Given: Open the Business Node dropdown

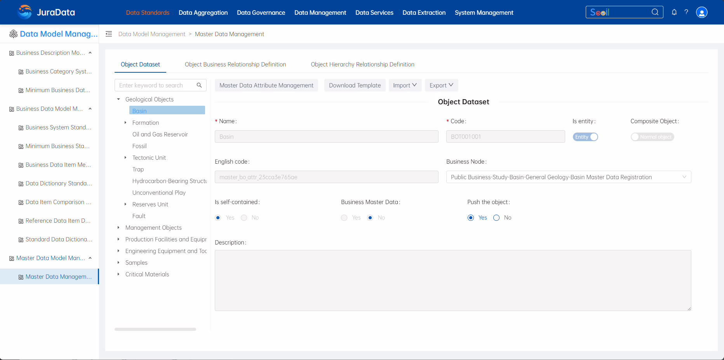Looking at the screenshot, I should [568, 177].
